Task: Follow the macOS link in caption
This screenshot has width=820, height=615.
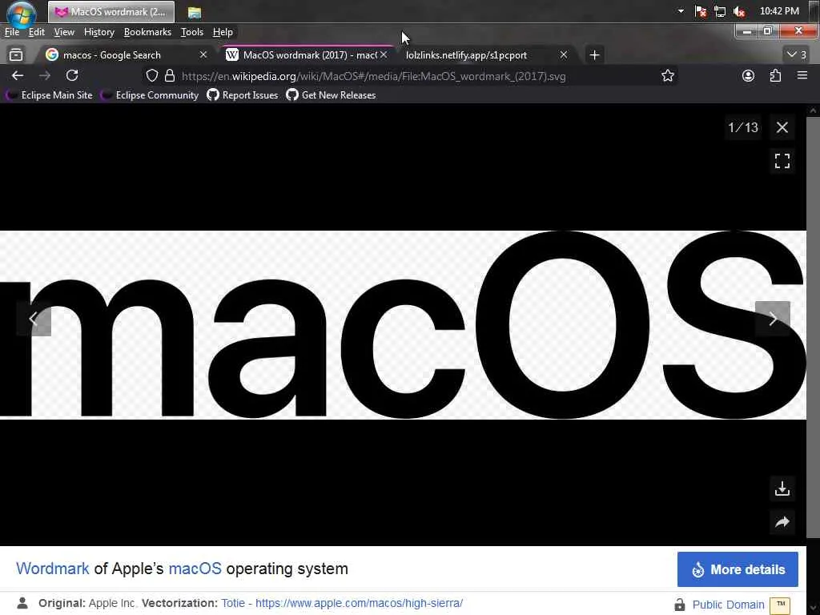Action: click(195, 569)
